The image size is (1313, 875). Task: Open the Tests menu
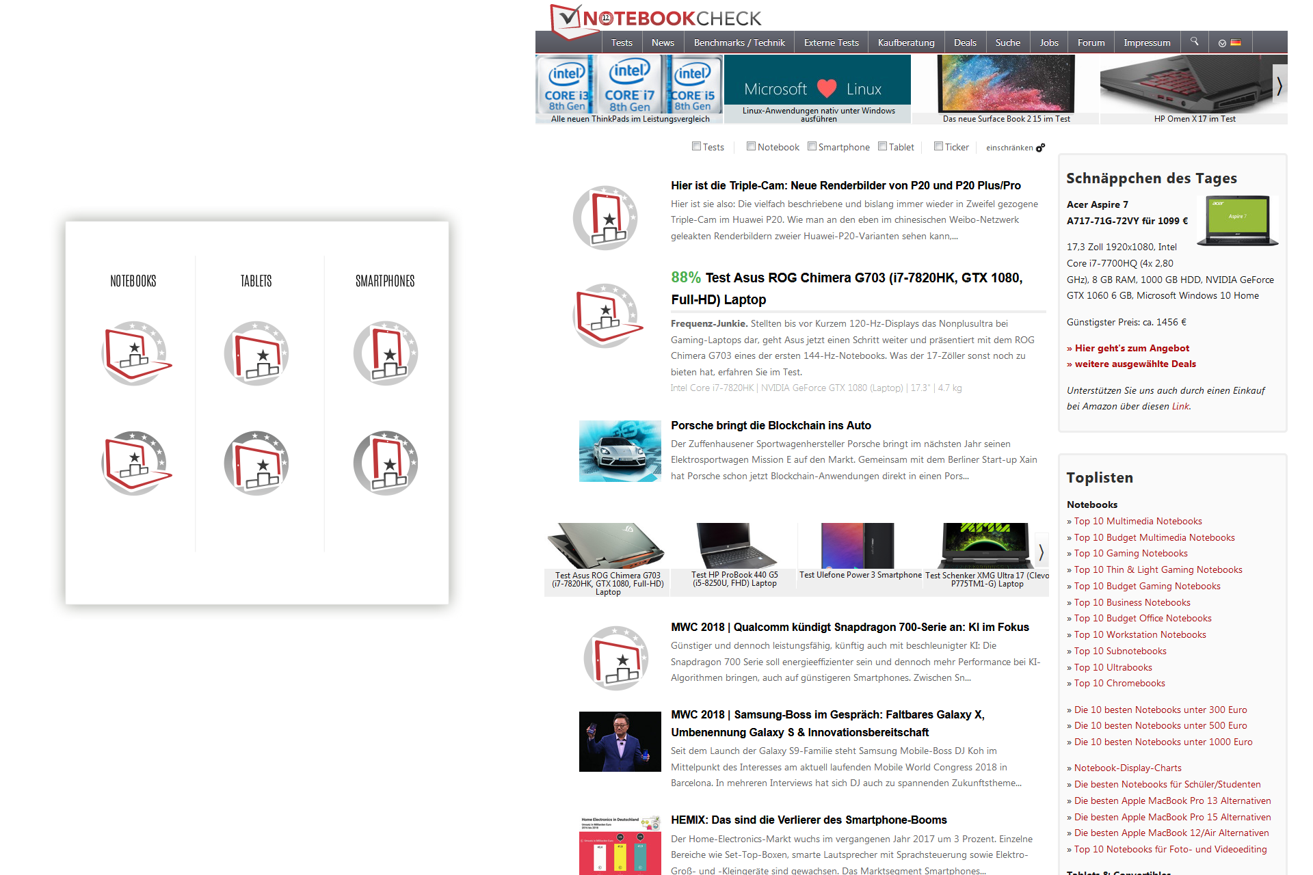[x=622, y=42]
